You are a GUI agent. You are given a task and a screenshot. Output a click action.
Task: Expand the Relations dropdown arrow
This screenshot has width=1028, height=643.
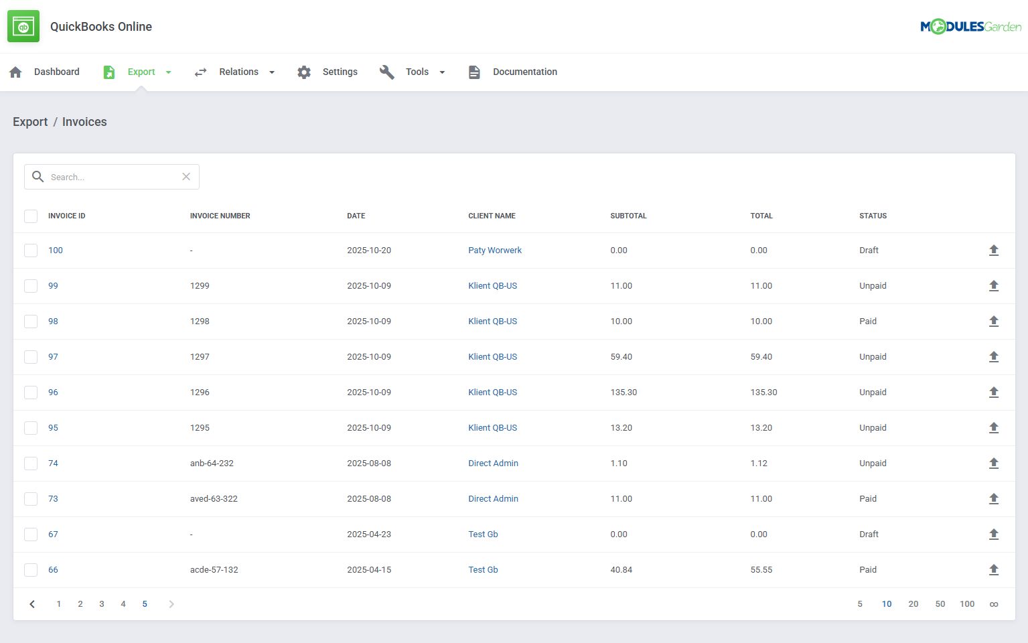tap(272, 72)
